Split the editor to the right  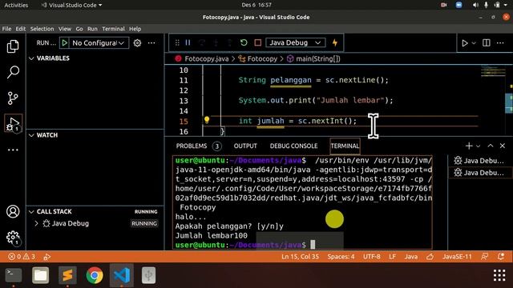(487, 42)
